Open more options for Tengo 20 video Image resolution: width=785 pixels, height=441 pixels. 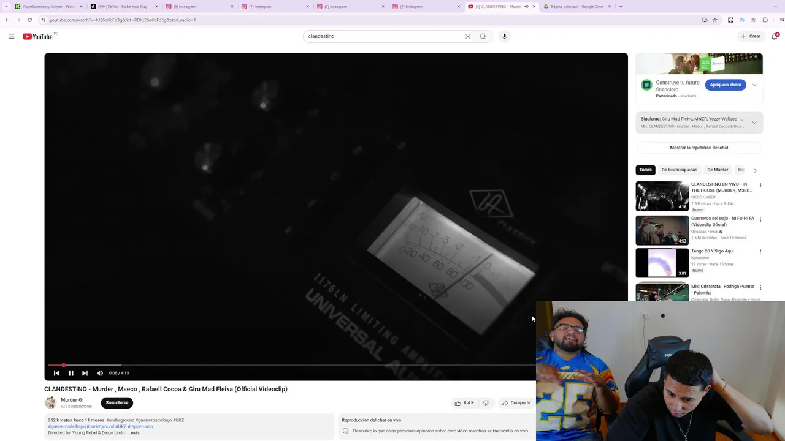click(x=760, y=252)
